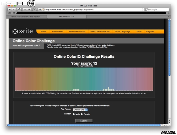Click the site favicon in address bar

coord(44,10)
